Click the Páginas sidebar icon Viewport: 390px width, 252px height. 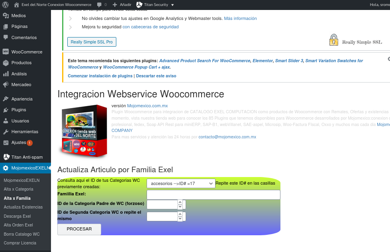pos(6,26)
